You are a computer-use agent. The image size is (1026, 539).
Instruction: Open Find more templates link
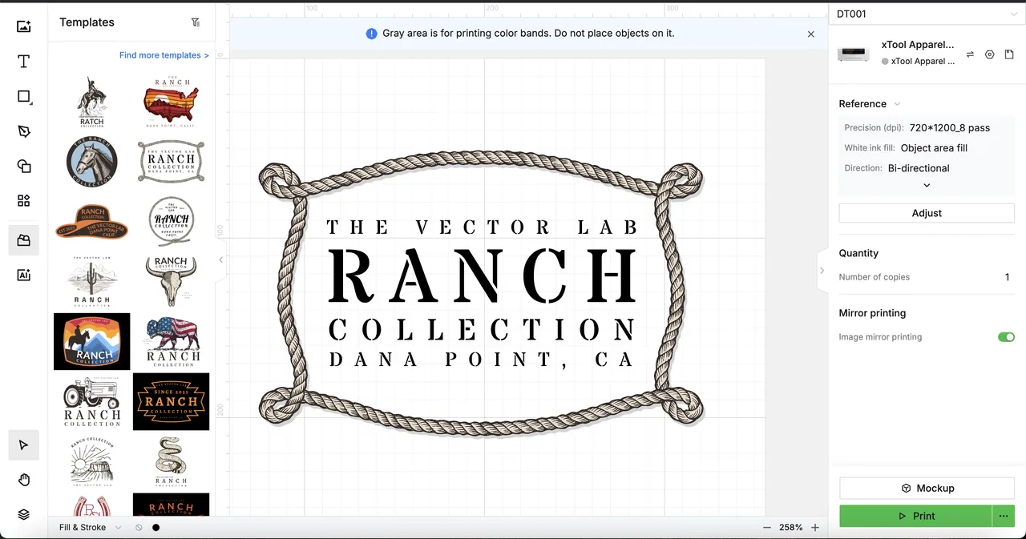(164, 55)
